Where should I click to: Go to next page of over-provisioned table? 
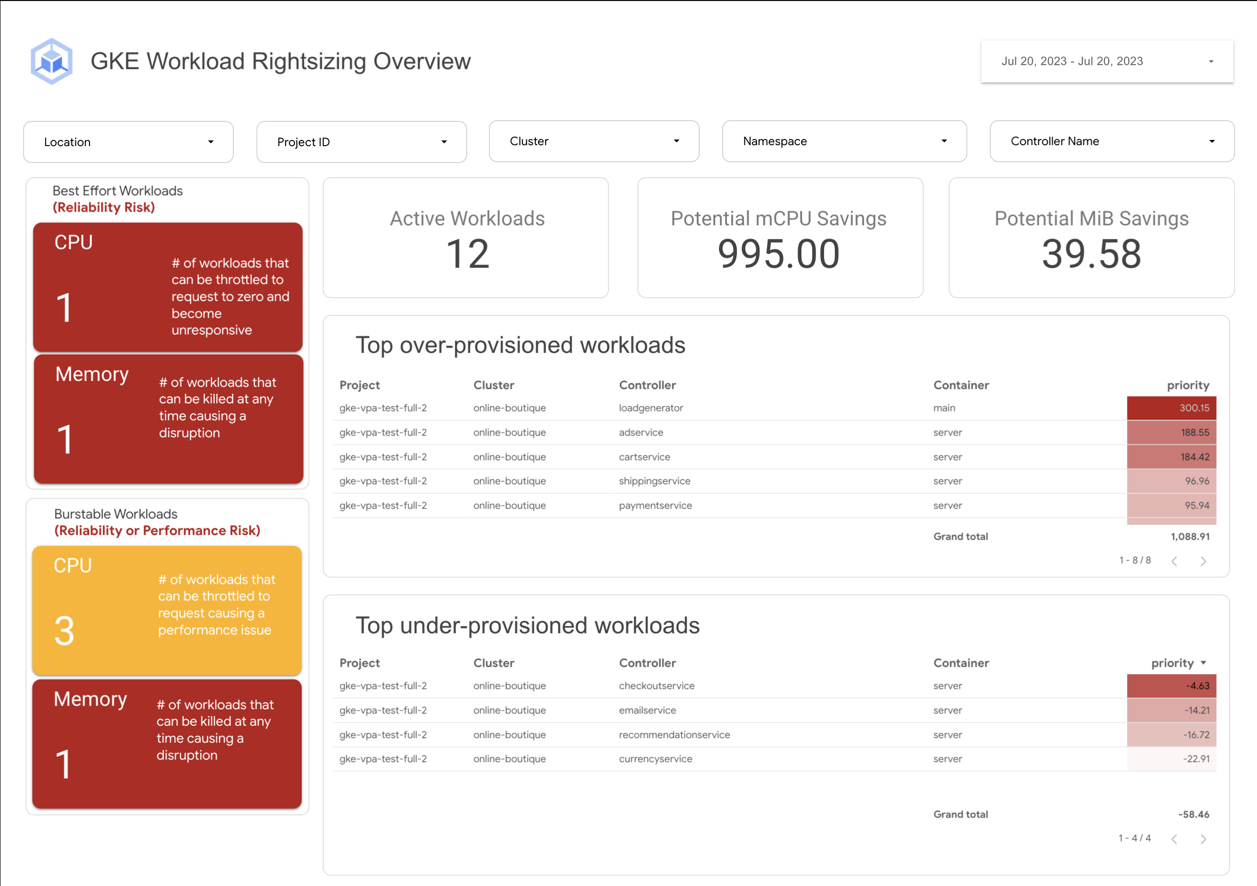[x=1203, y=561]
